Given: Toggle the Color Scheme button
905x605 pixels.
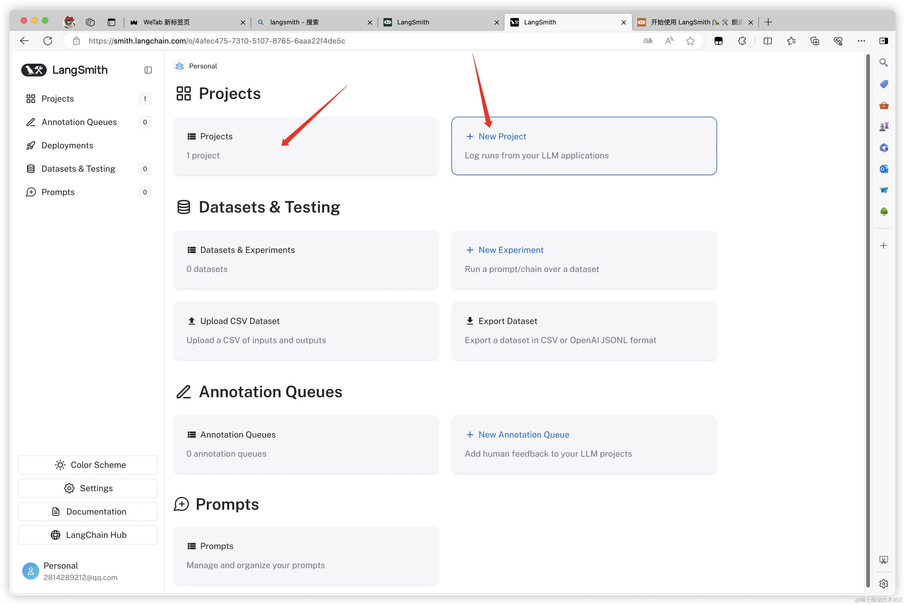Looking at the screenshot, I should (x=88, y=465).
